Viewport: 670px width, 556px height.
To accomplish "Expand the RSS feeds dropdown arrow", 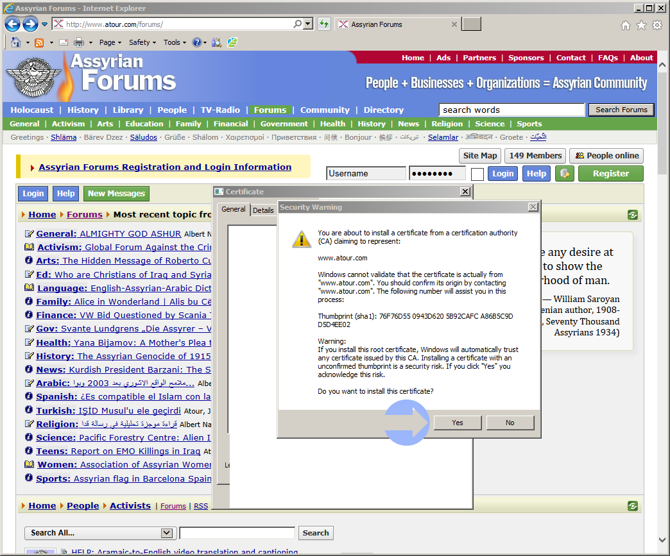I will click(51, 43).
